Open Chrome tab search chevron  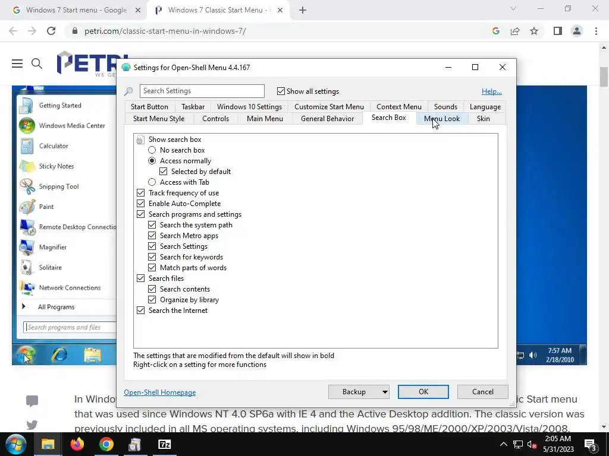point(513,8)
